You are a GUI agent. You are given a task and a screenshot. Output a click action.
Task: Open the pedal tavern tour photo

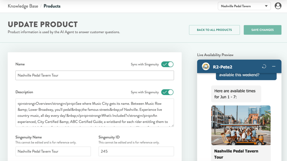tap(241, 125)
